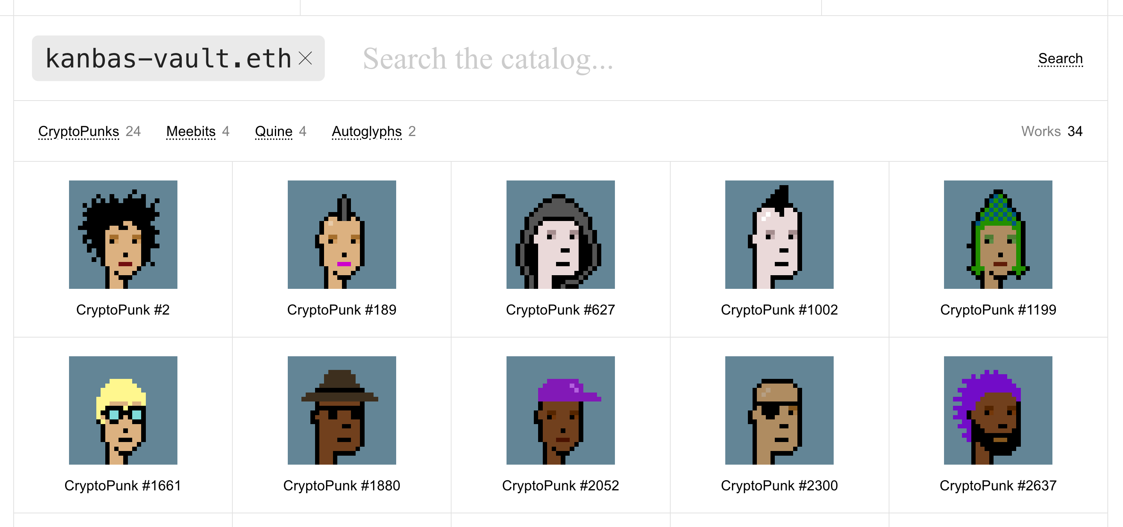Open CryptoPunk #1661 thumbnail image
Image resolution: width=1123 pixels, height=527 pixels.
123,410
